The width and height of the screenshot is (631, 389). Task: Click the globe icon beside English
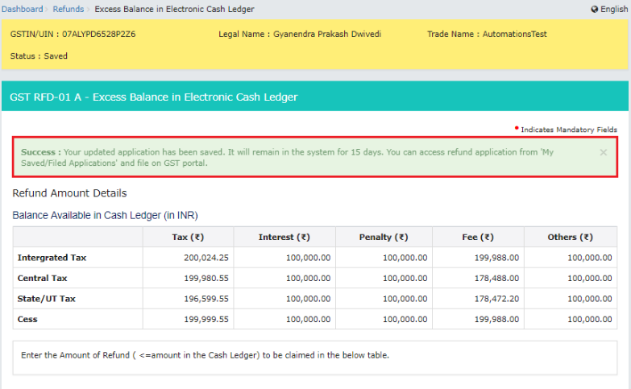(595, 9)
